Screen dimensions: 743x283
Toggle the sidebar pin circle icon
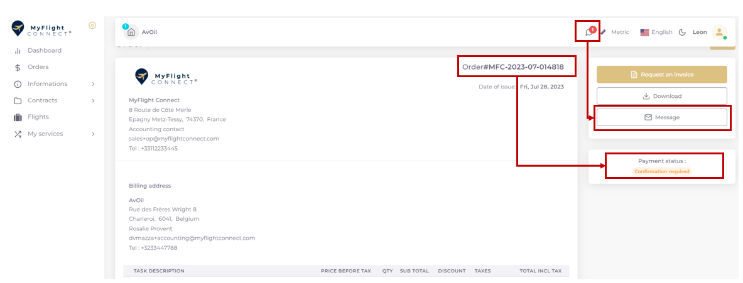(92, 26)
